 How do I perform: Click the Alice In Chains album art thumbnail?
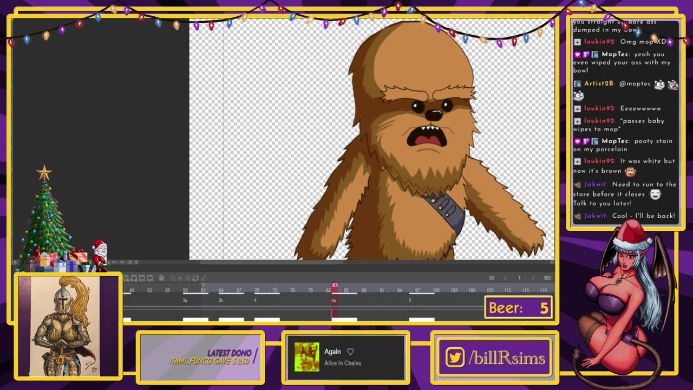point(307,357)
